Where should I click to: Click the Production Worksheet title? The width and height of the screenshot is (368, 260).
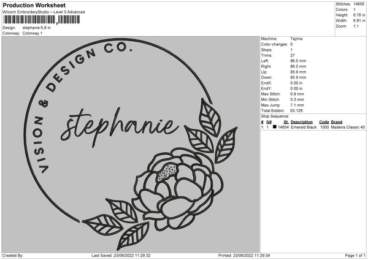point(34,5)
